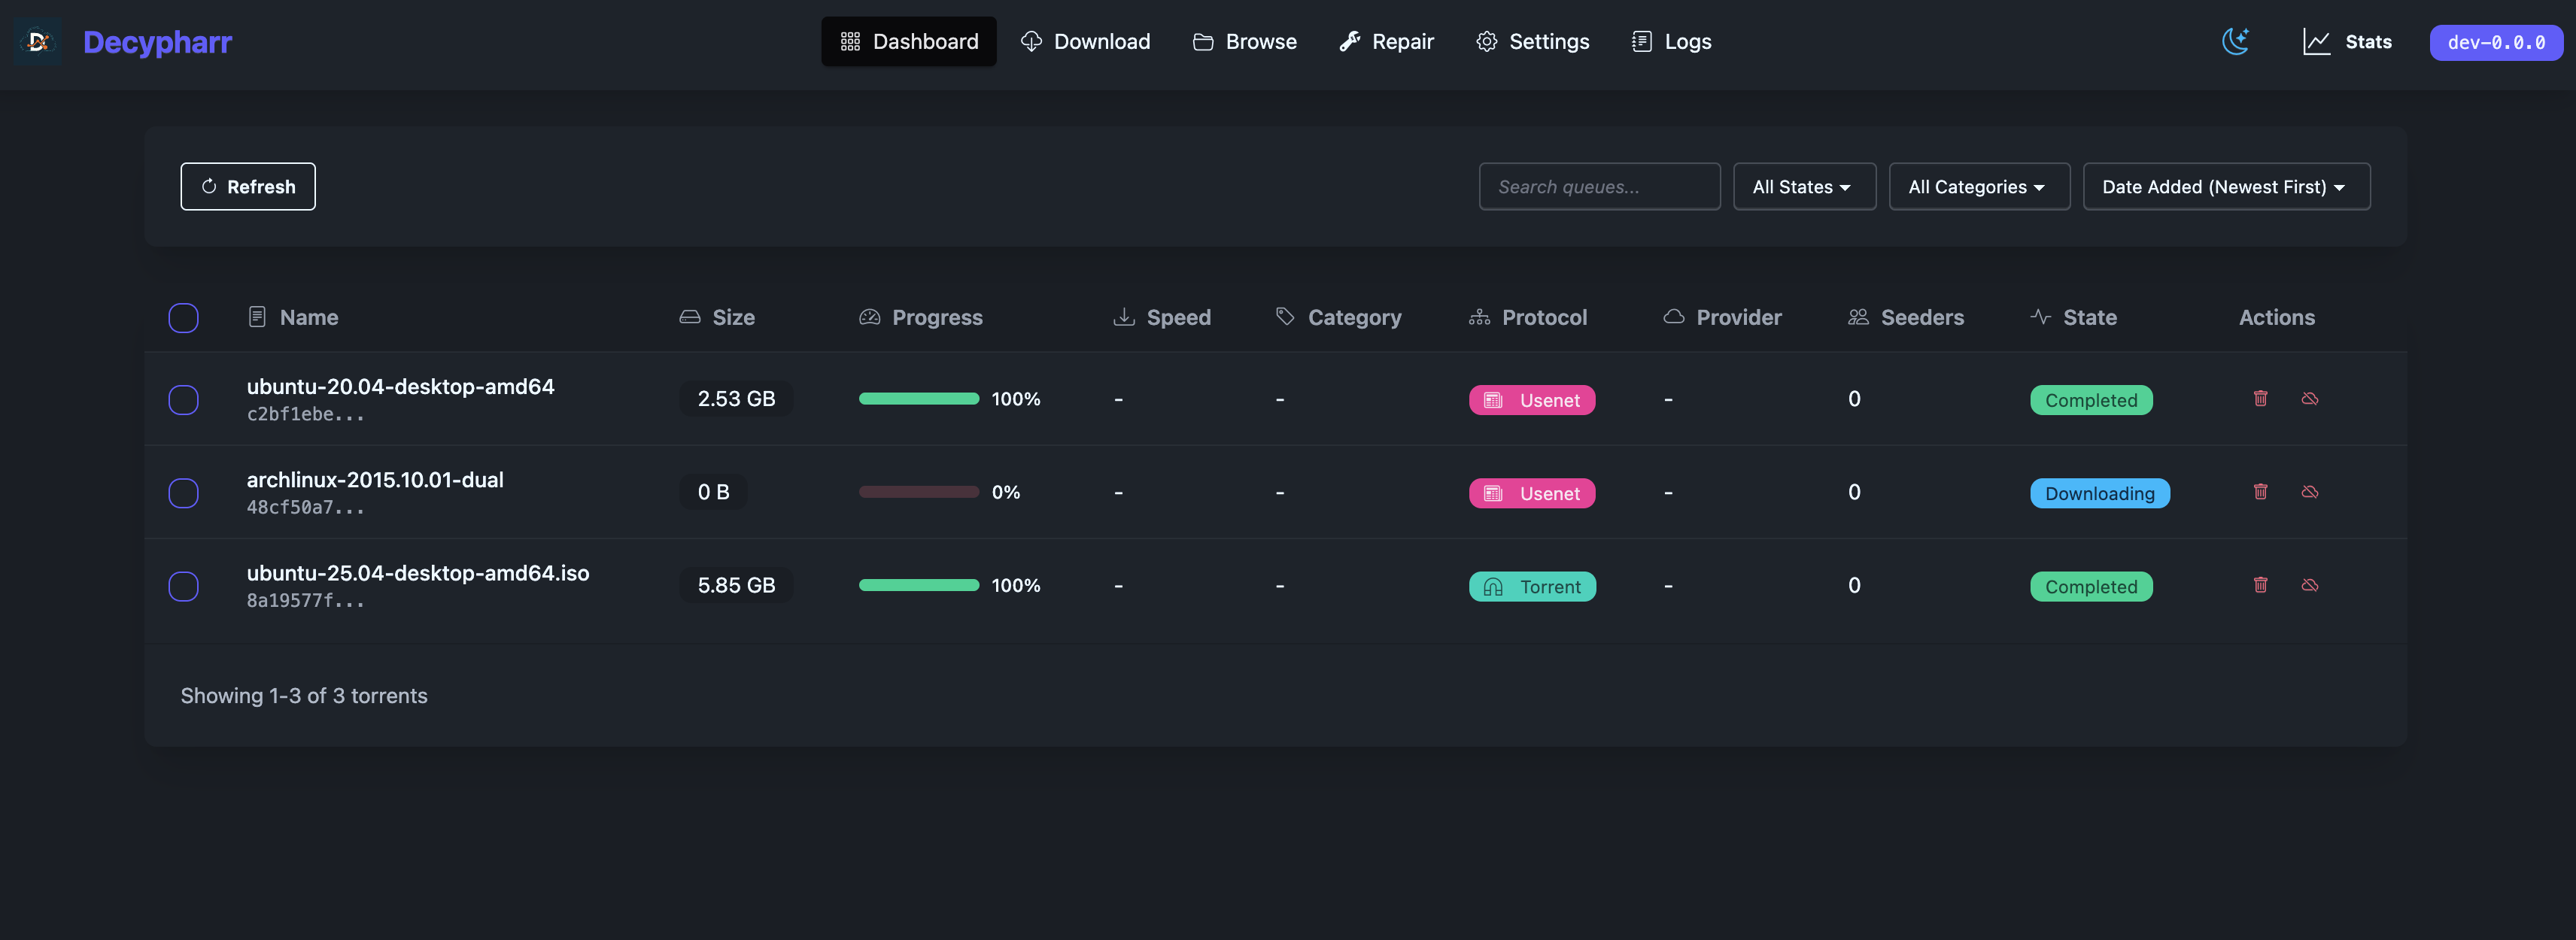The height and width of the screenshot is (940, 2576).
Task: Click the Downloading state badge
Action: coord(2100,493)
